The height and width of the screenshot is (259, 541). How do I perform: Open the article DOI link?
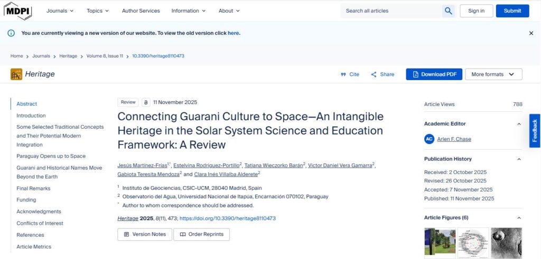[x=227, y=218]
